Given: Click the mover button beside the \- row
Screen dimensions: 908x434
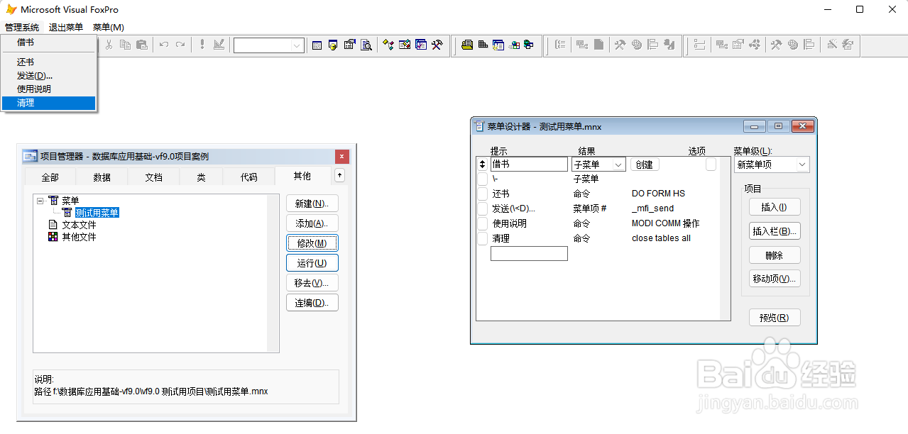Looking at the screenshot, I should click(483, 179).
